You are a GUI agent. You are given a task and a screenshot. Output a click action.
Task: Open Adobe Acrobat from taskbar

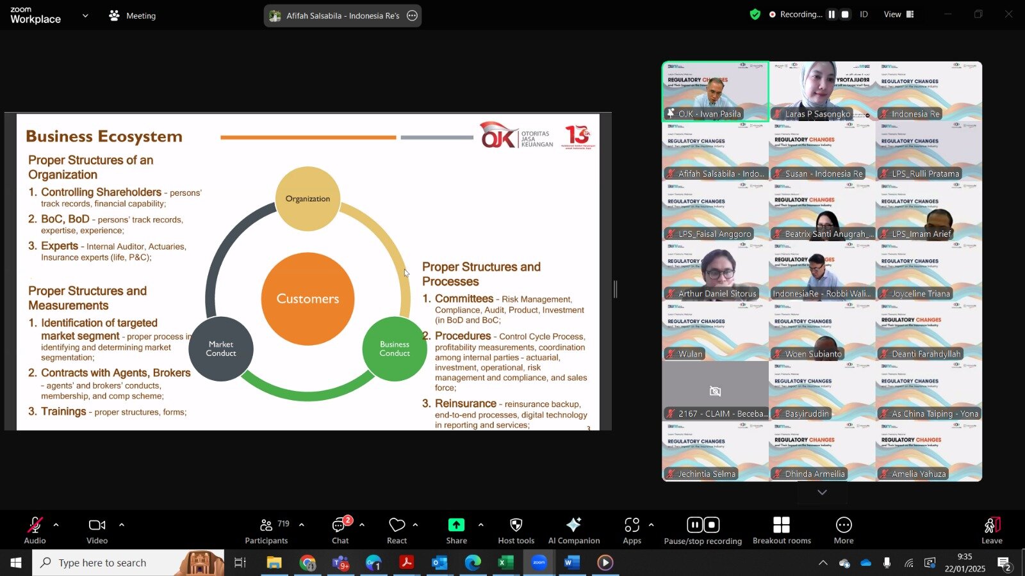[x=406, y=563]
